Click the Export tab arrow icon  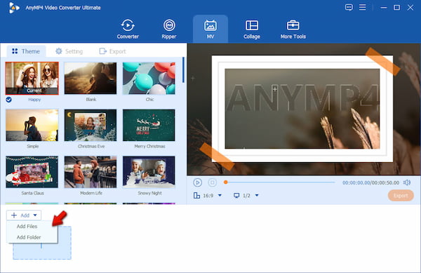pyautogui.click(x=103, y=51)
